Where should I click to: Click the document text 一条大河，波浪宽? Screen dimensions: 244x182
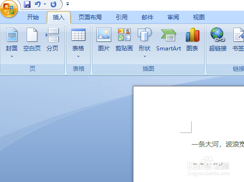coord(218,144)
